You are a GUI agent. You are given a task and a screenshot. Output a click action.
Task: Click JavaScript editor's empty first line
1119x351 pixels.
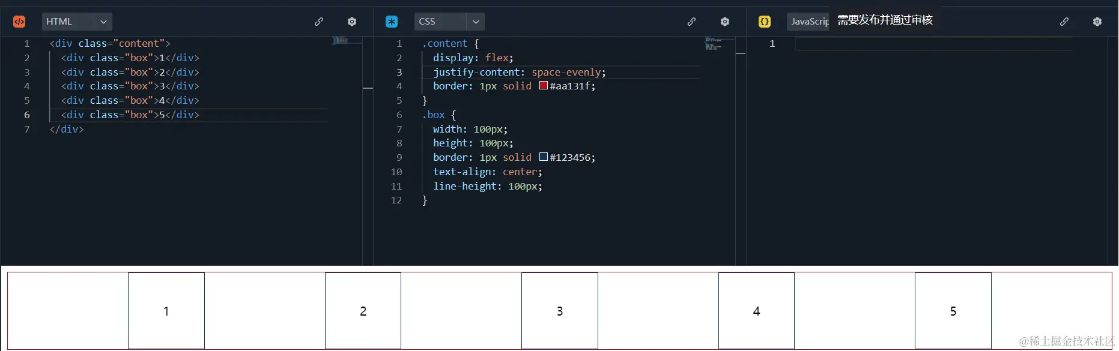point(933,44)
